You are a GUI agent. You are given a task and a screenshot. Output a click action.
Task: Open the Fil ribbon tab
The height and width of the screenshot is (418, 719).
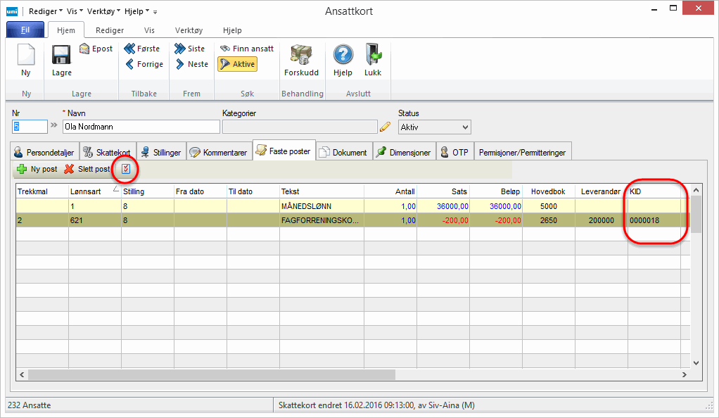tap(25, 30)
